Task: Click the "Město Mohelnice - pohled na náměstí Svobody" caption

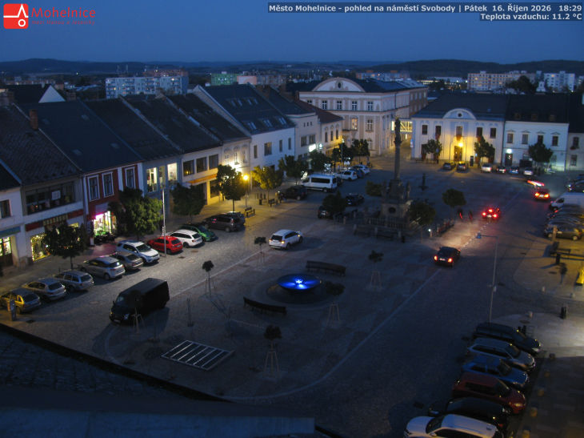Action: pos(362,8)
